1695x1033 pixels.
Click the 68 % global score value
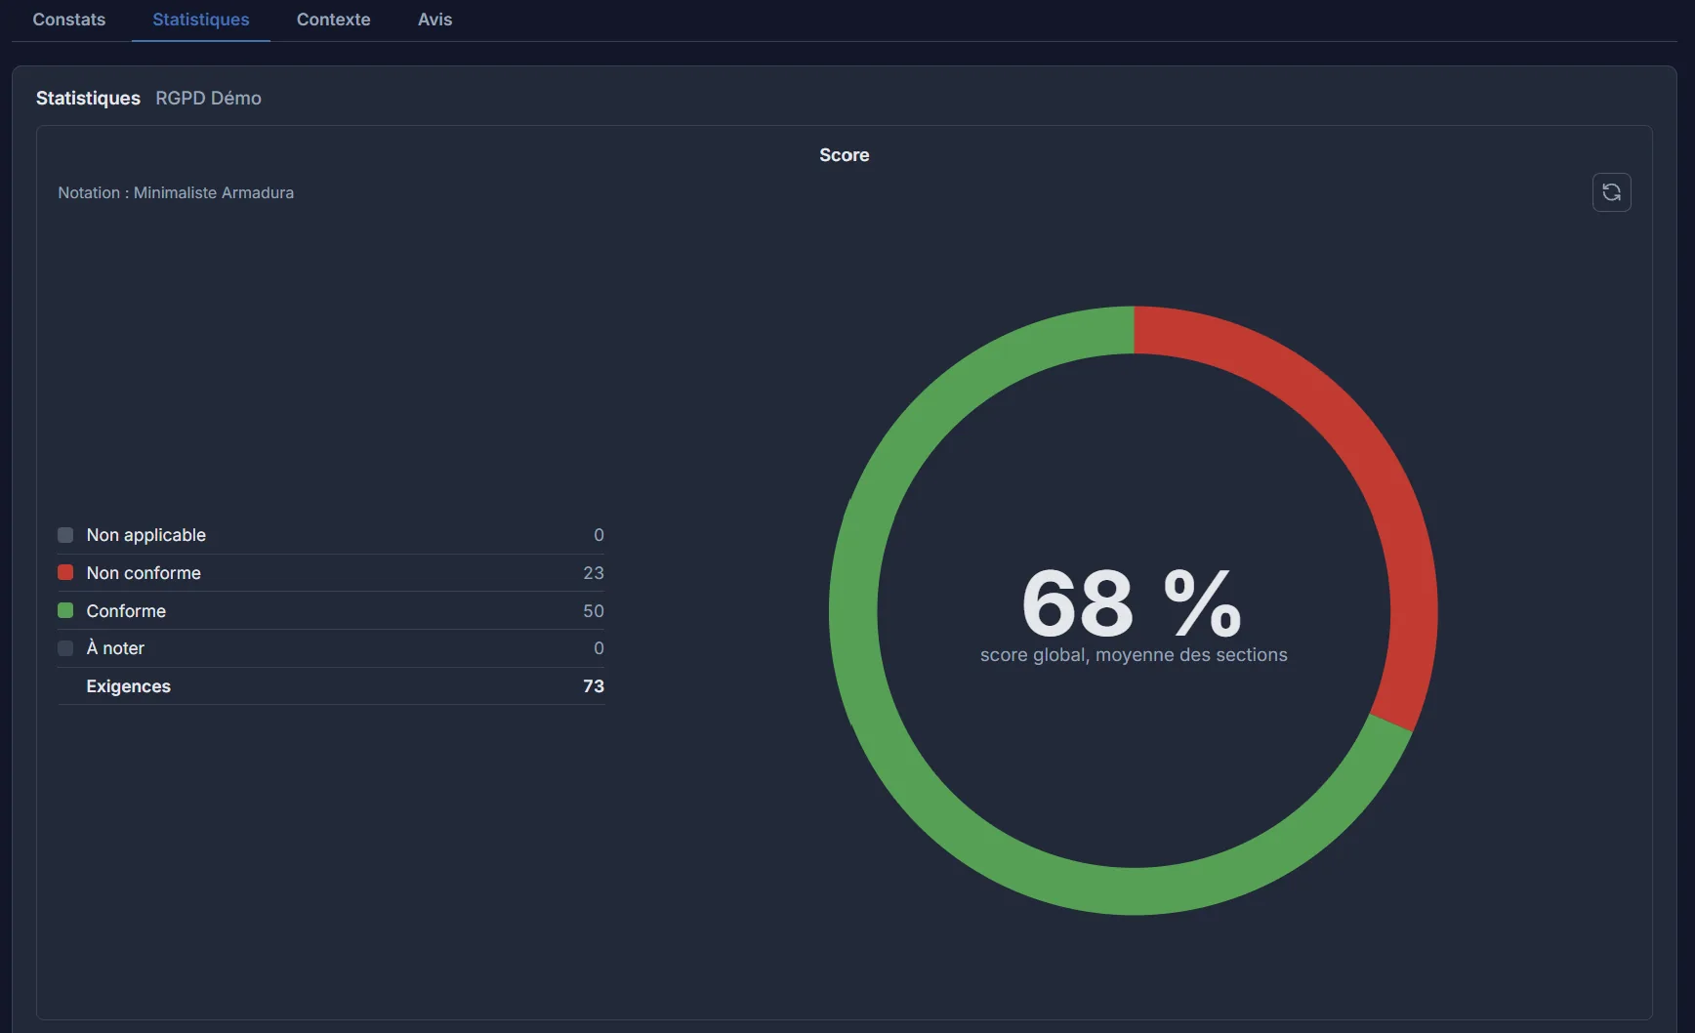tap(1133, 602)
